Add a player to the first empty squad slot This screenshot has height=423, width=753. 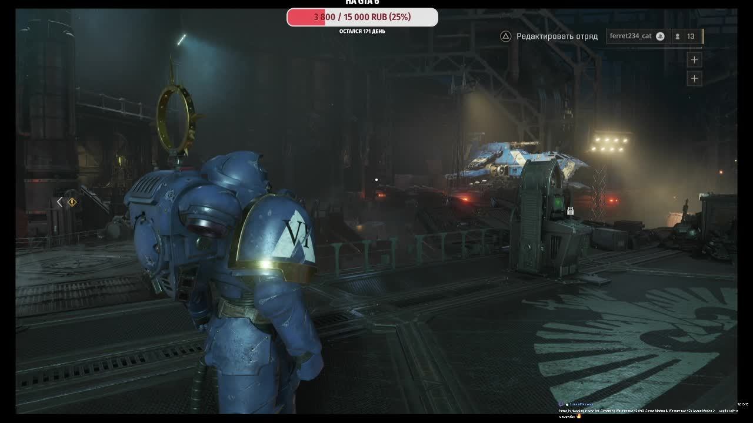point(694,59)
